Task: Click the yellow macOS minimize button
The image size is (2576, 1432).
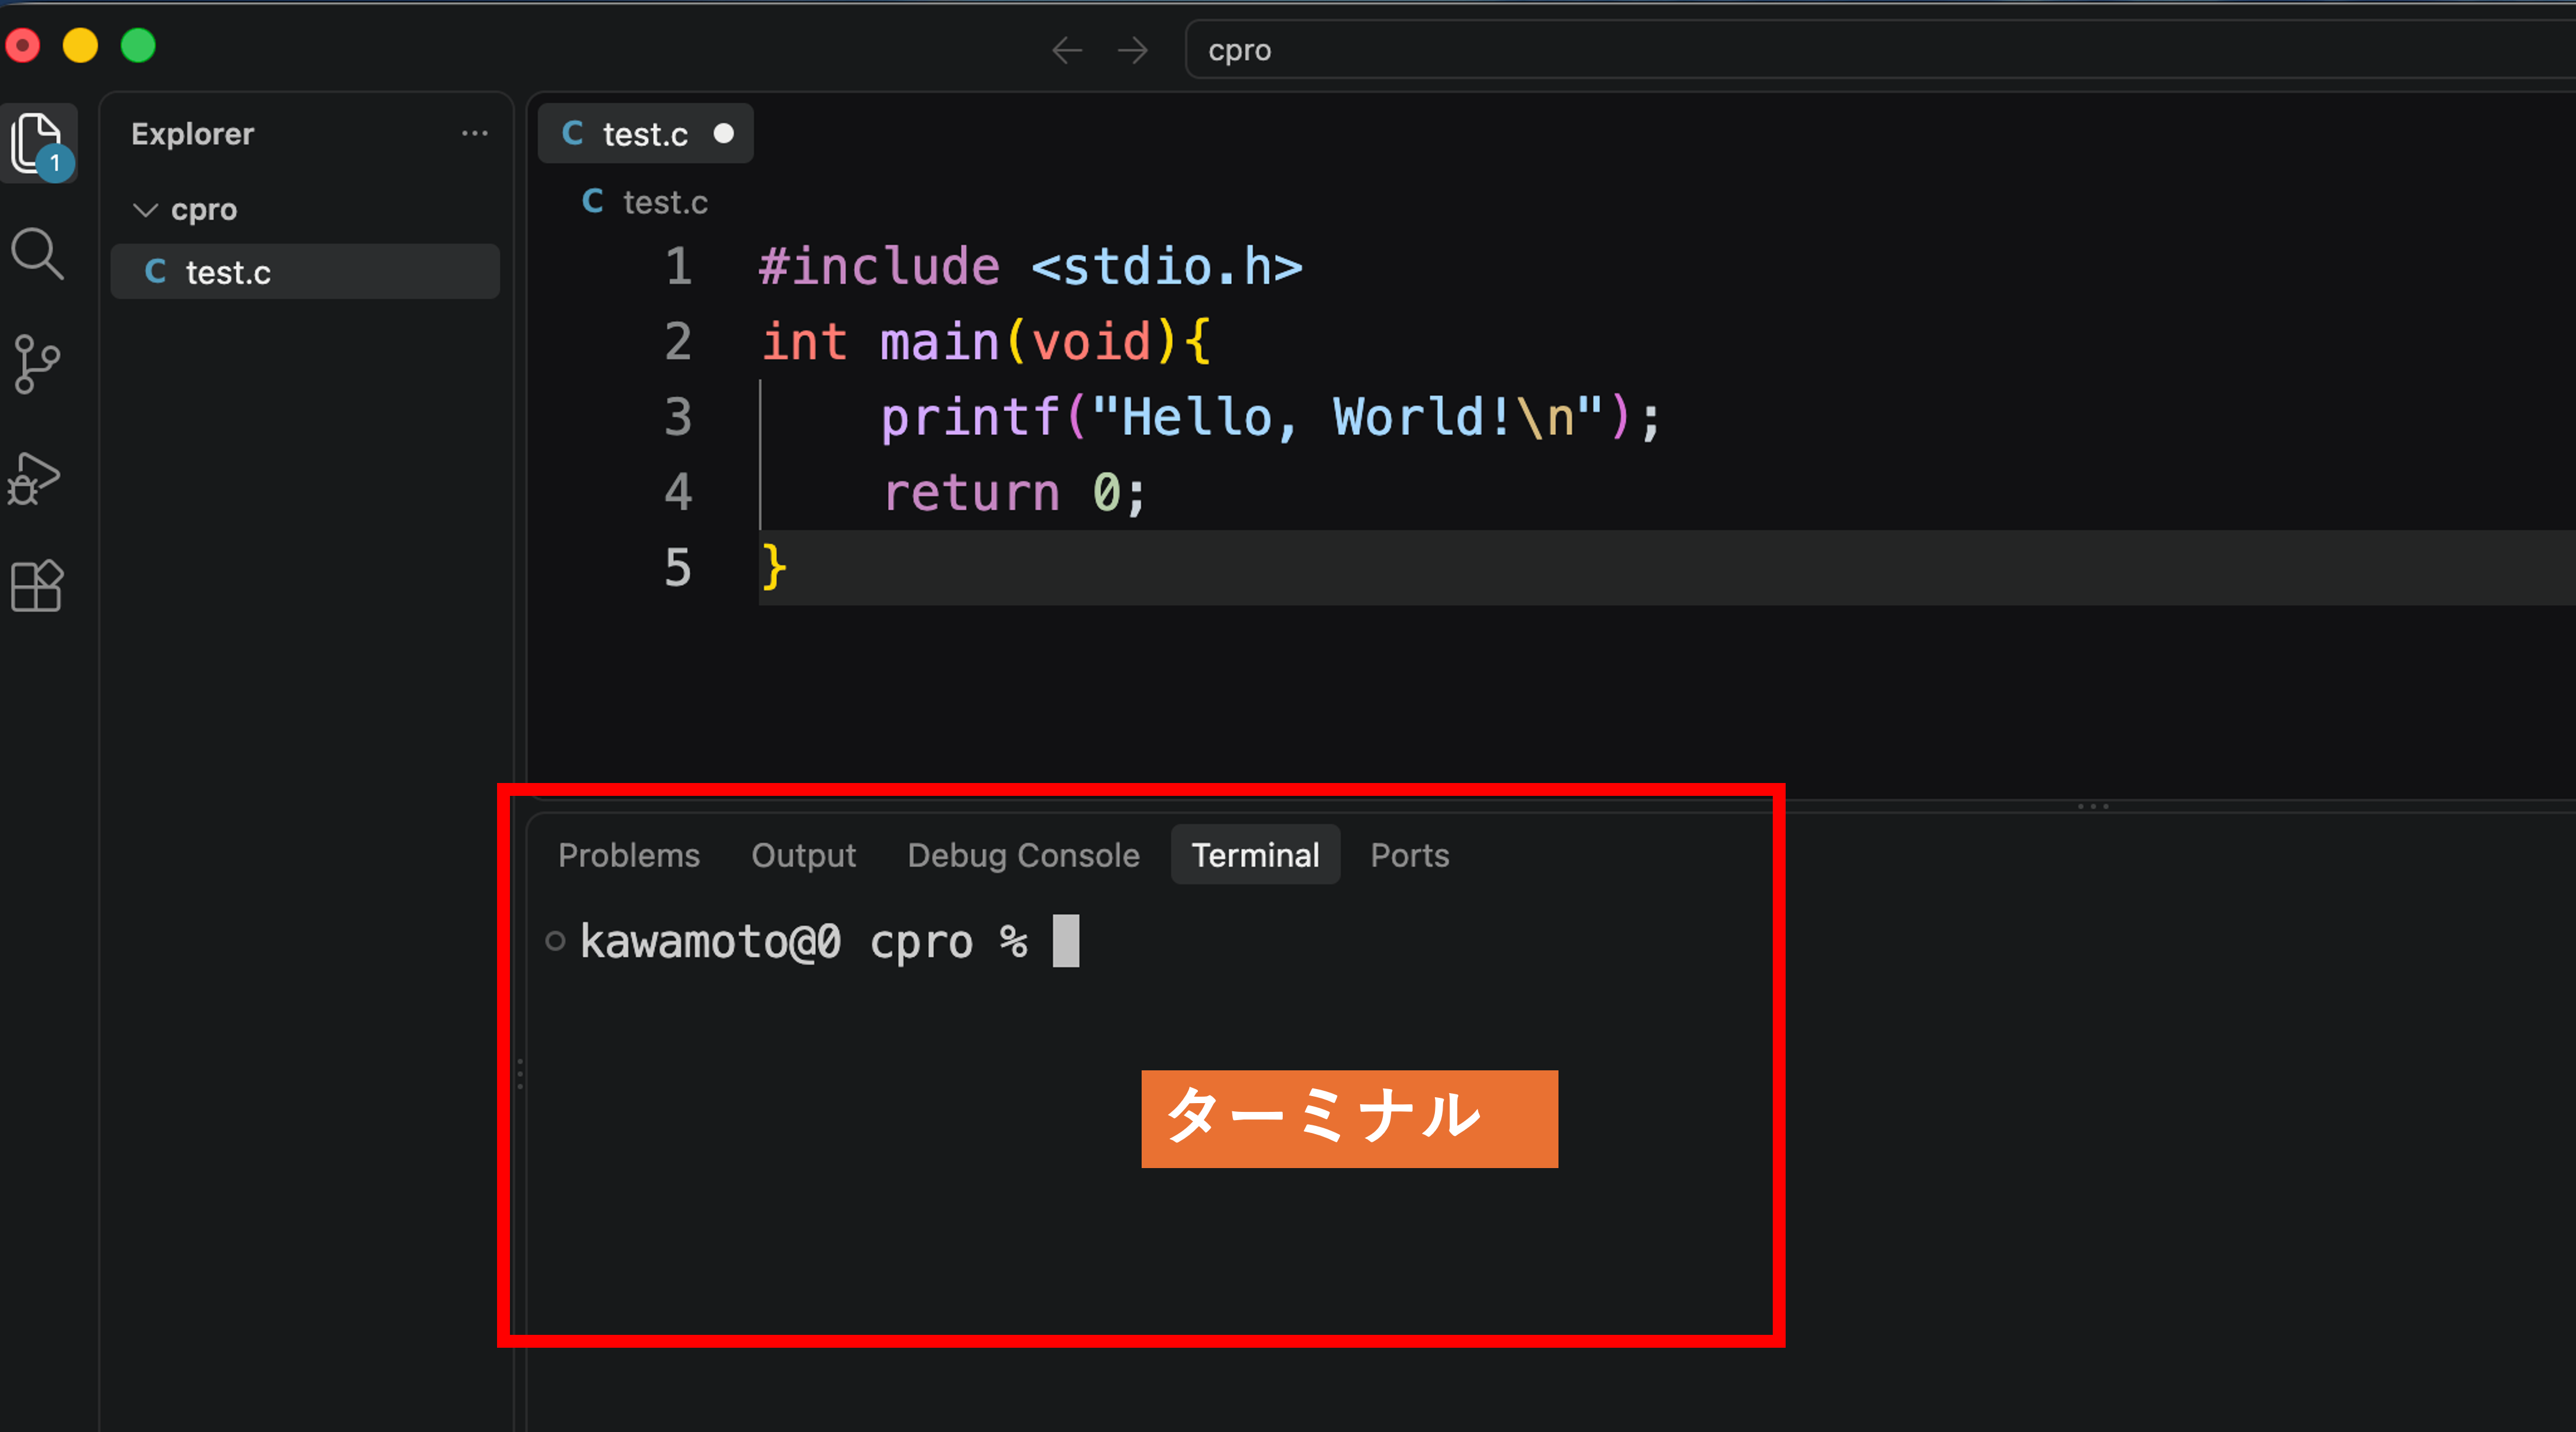Action: pos(80,46)
